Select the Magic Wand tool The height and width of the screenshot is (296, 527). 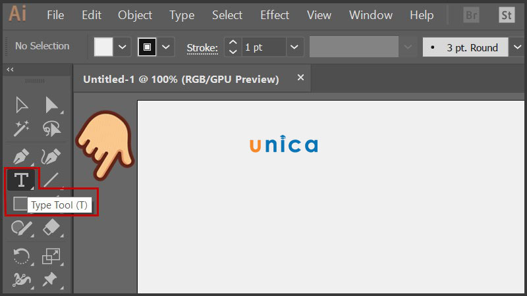21,128
